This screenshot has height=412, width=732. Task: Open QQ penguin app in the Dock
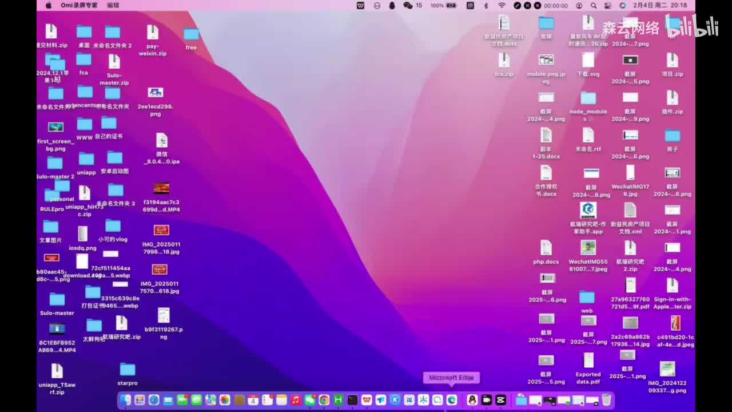click(x=472, y=400)
